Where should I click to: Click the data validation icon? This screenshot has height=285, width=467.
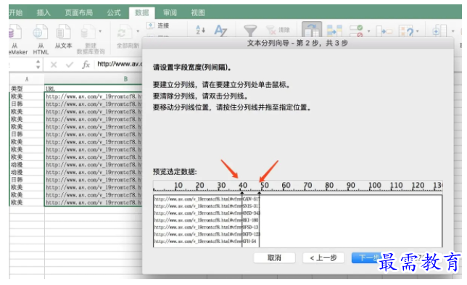[356, 30]
